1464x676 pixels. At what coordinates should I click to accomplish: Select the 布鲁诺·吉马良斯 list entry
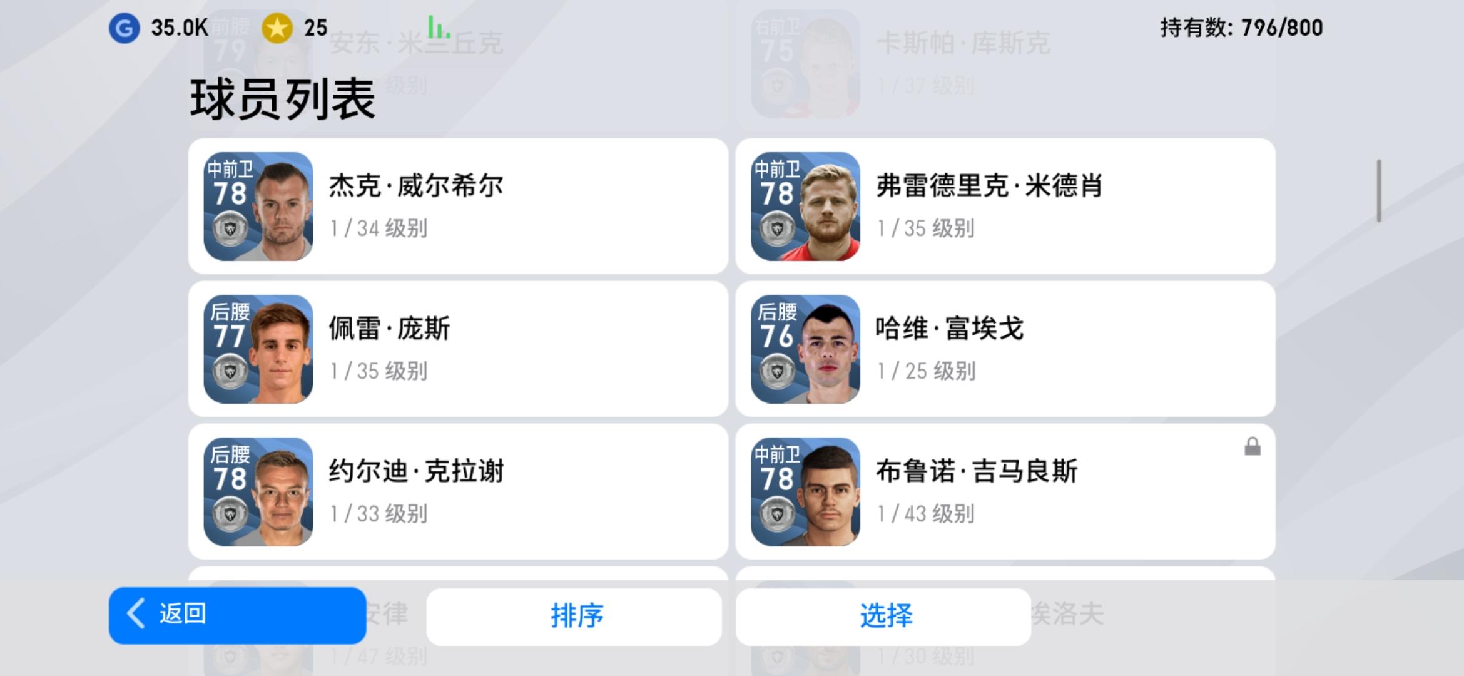click(1005, 491)
